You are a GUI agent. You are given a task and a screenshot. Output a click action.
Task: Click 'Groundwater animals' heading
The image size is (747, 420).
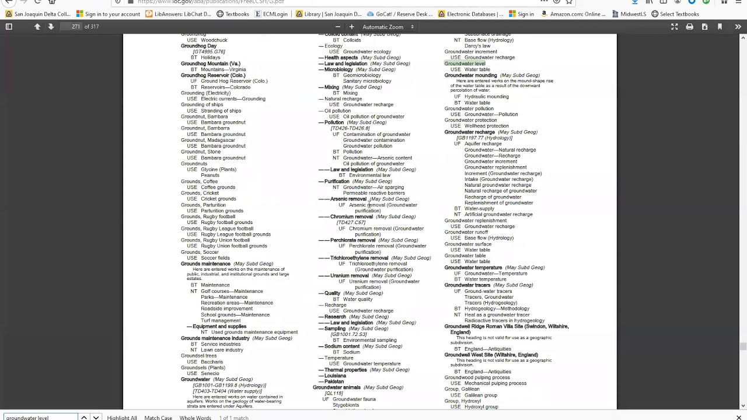click(x=336, y=387)
